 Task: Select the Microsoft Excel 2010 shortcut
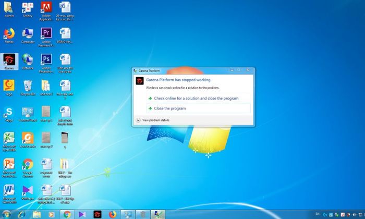[x=9, y=142]
